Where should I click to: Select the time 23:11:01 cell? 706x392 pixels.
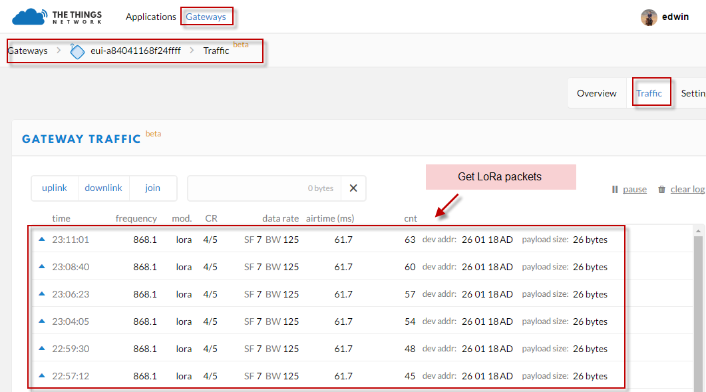(x=71, y=240)
